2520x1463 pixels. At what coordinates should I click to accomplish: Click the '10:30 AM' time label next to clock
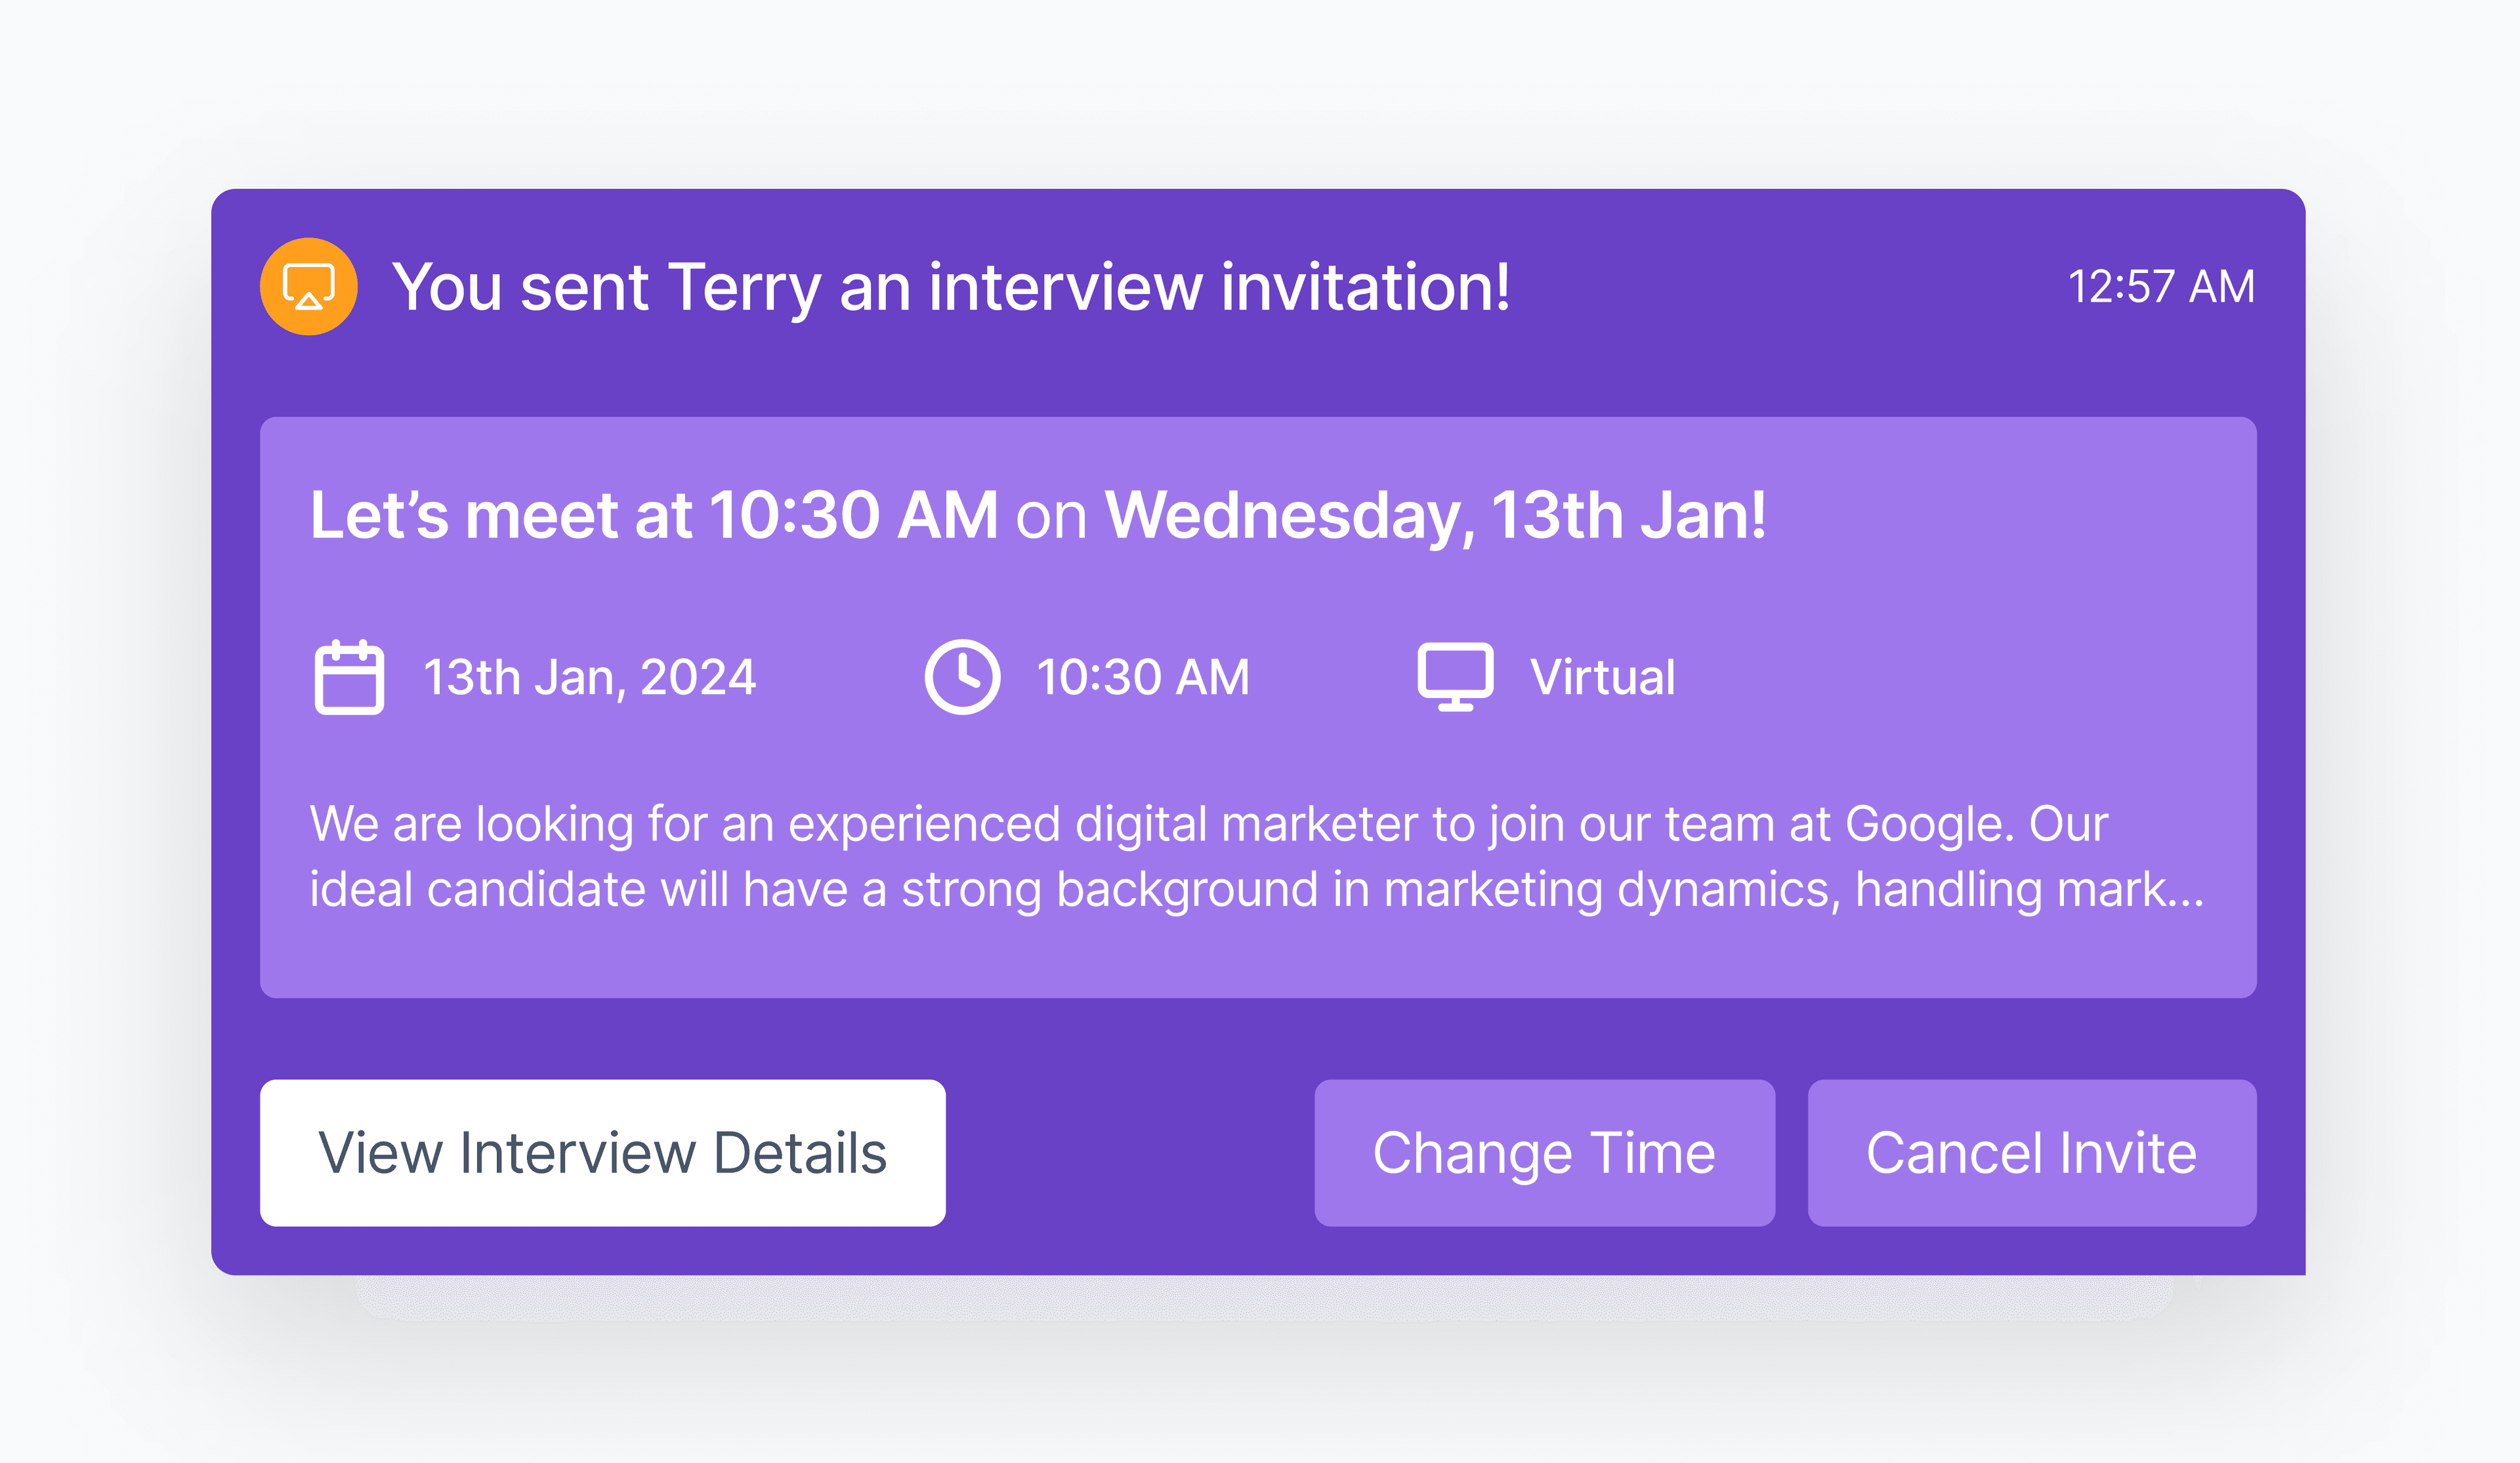pos(1143,677)
